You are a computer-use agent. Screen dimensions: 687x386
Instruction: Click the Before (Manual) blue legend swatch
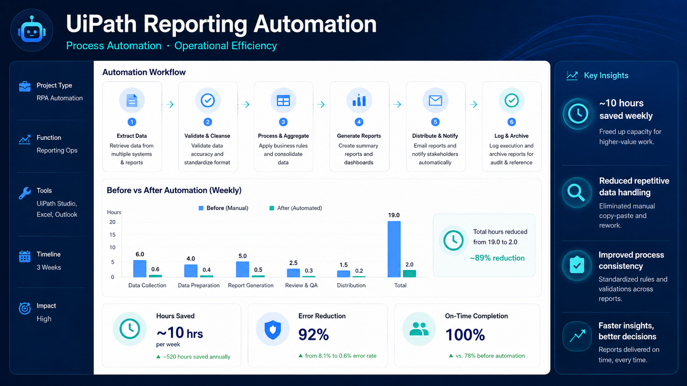click(x=201, y=208)
